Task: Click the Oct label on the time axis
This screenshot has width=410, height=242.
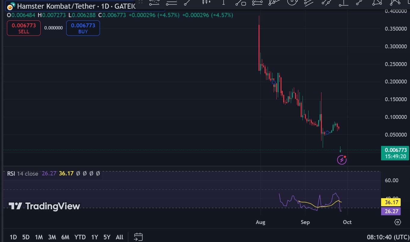Action: click(x=347, y=222)
